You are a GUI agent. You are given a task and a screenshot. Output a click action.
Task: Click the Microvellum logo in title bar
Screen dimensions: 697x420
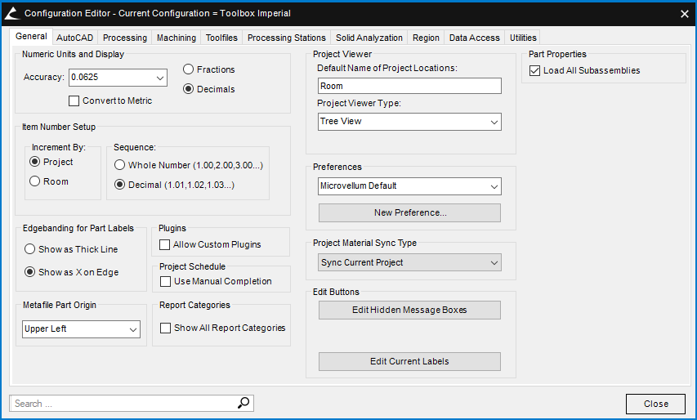click(x=12, y=13)
